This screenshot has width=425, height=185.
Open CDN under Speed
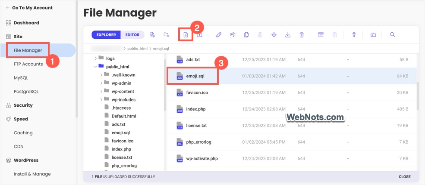click(19, 146)
